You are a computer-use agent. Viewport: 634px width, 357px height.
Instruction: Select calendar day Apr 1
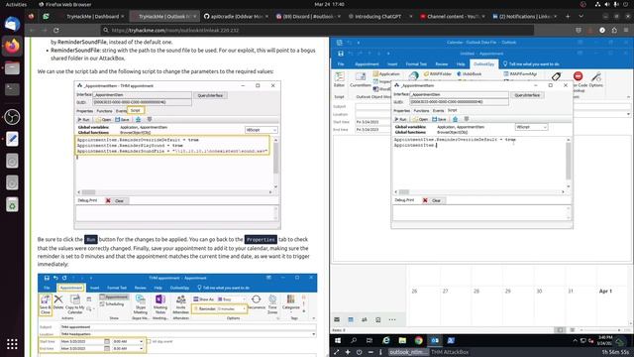pos(605,291)
